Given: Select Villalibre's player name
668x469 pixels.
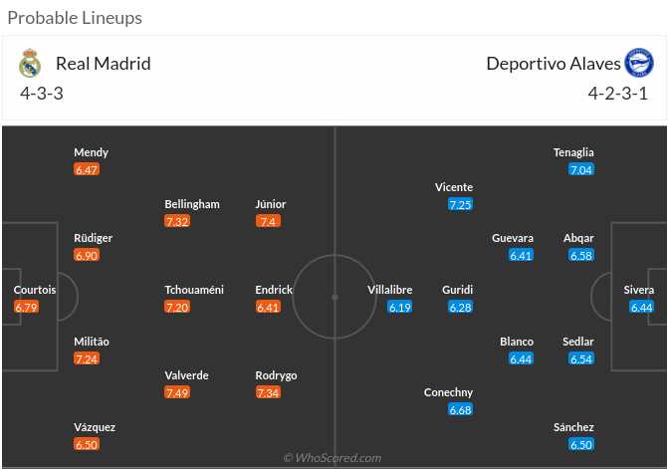Looking at the screenshot, I should pyautogui.click(x=390, y=290).
